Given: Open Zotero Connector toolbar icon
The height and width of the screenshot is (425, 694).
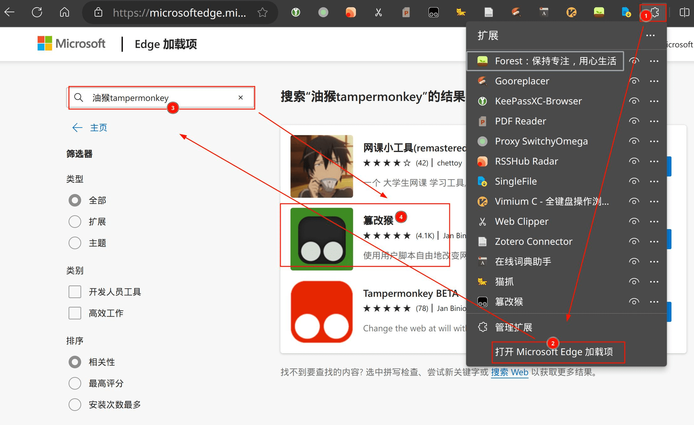Looking at the screenshot, I should [x=489, y=12].
